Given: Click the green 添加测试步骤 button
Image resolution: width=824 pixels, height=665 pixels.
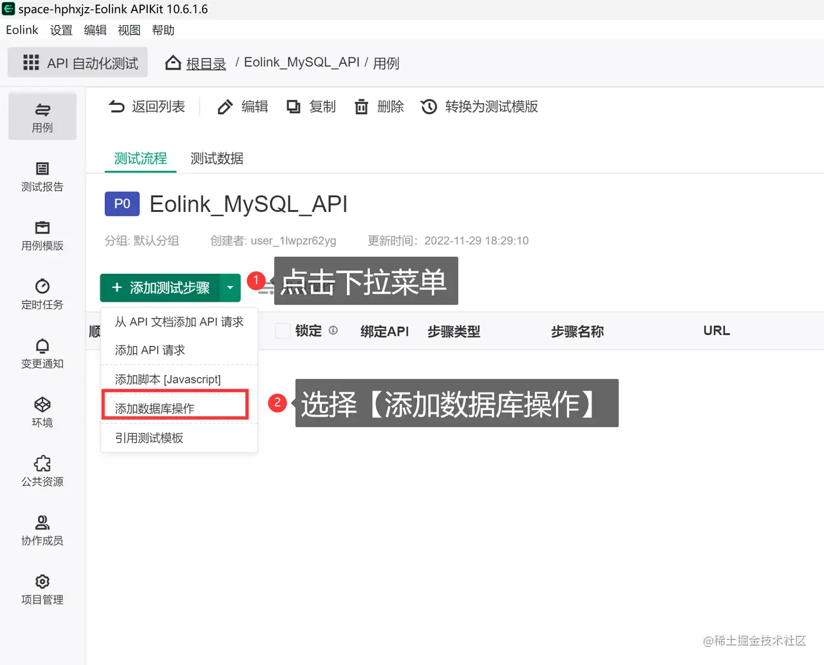Looking at the screenshot, I should coord(160,287).
